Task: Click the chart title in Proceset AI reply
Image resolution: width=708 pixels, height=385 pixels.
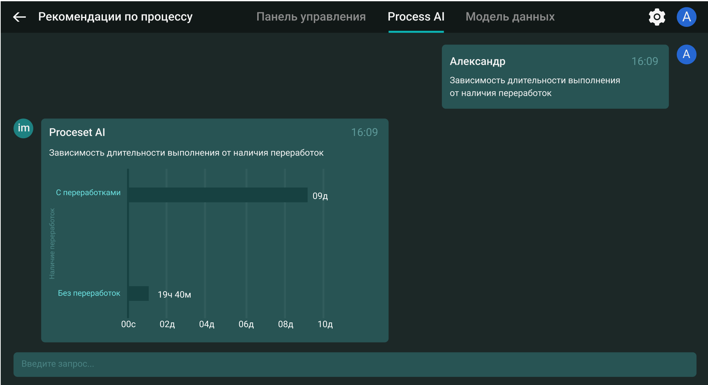Action: (x=186, y=153)
